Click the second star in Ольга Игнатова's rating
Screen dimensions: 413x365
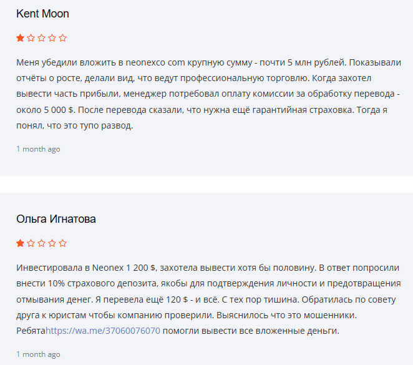click(31, 243)
